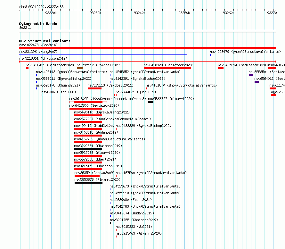Click the thin red nsv6306 variant line
This screenshot has width=285, height=249.
click(78, 95)
